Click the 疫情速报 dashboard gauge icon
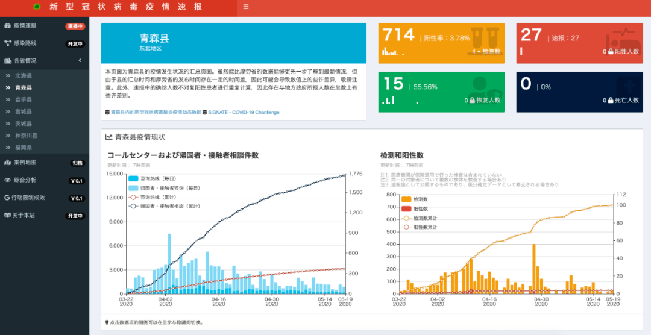This screenshot has height=335, width=651. click(7, 26)
